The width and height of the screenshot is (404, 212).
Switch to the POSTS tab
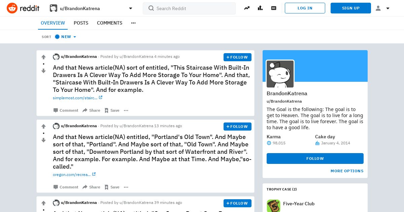point(81,23)
